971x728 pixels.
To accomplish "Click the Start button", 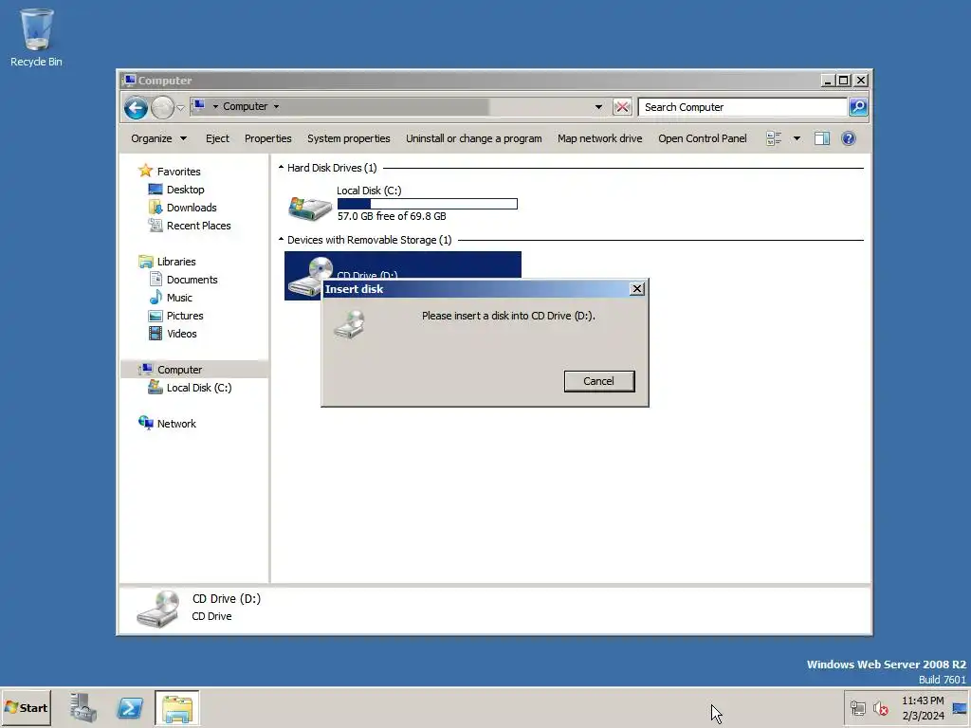I will click(x=26, y=708).
